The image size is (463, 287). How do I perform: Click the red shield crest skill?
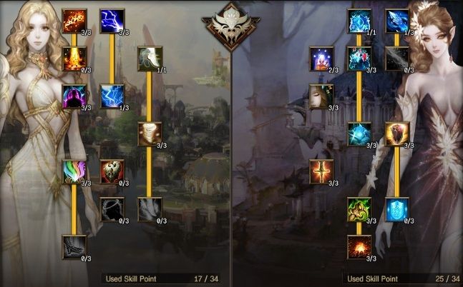(x=112, y=172)
